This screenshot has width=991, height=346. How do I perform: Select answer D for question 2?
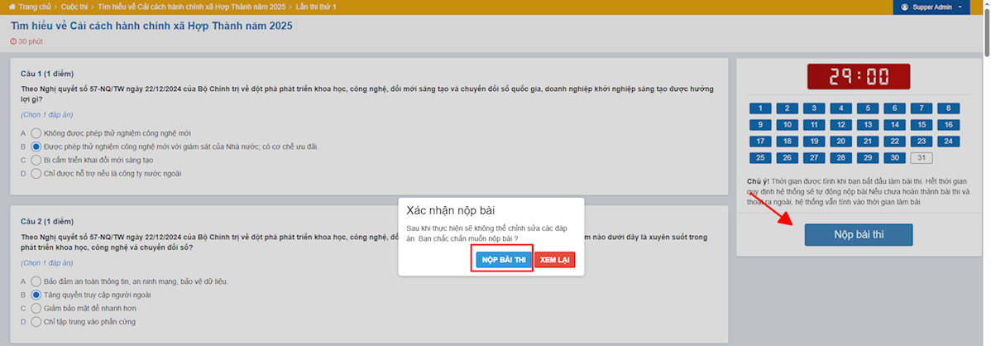[x=36, y=321]
